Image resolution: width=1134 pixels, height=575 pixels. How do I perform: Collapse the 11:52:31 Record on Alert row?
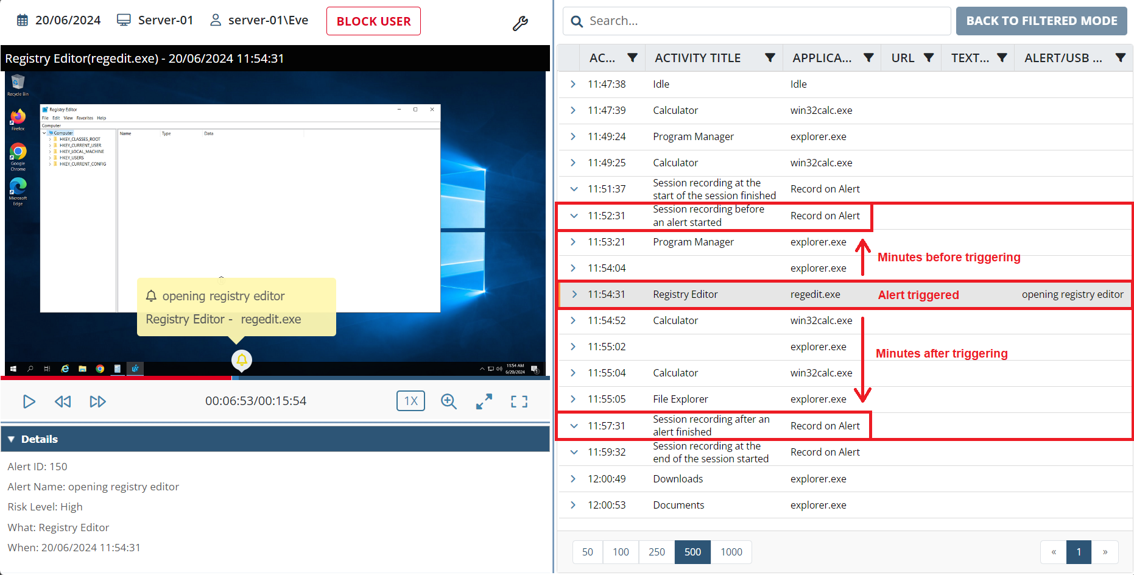coord(573,216)
